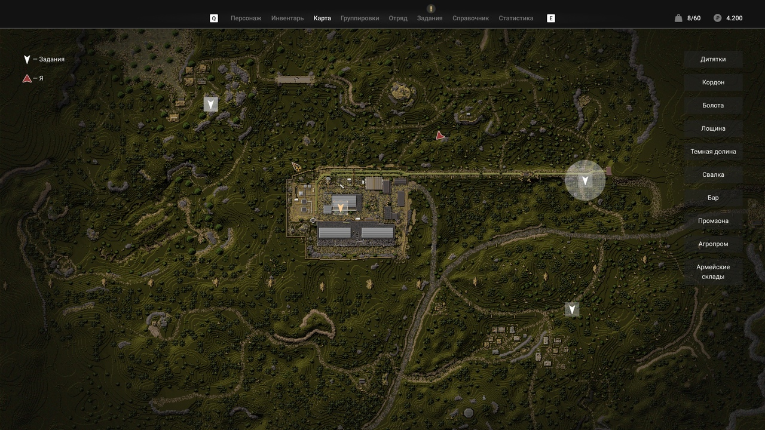
Task: Click the backpack inventory weight icon
Action: (x=678, y=18)
